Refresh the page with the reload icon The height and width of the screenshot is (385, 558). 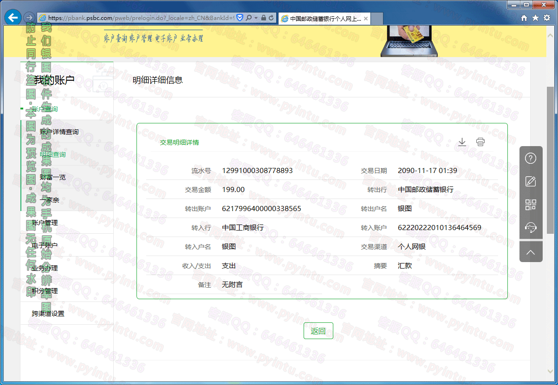click(x=271, y=18)
